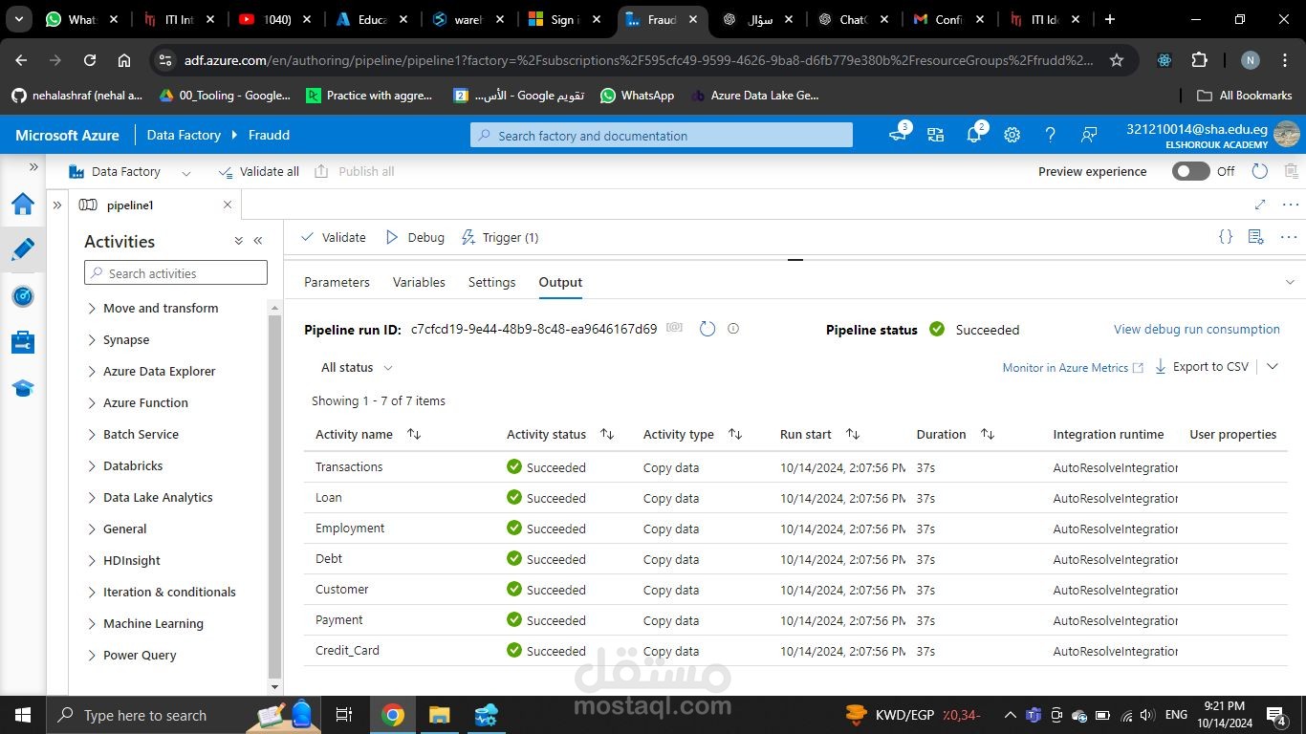
Task: Select the Employment activity name
Action: coord(350,528)
